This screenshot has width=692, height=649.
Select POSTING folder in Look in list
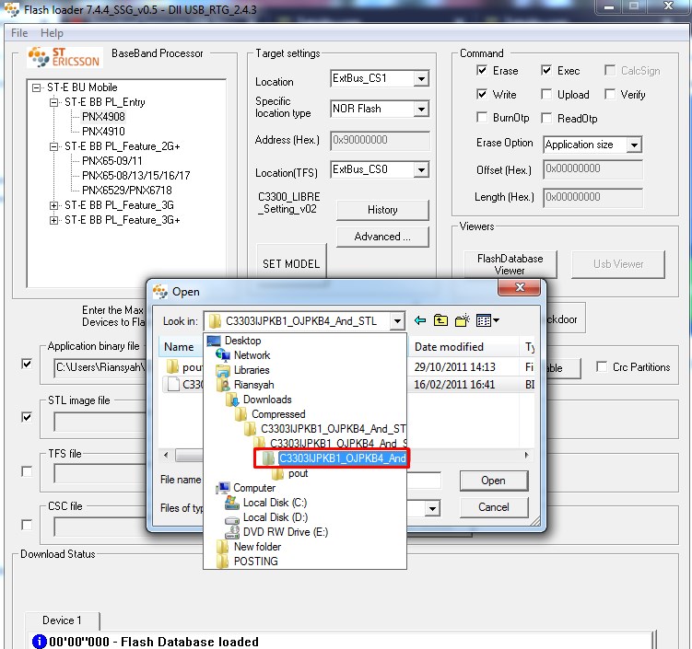255,562
